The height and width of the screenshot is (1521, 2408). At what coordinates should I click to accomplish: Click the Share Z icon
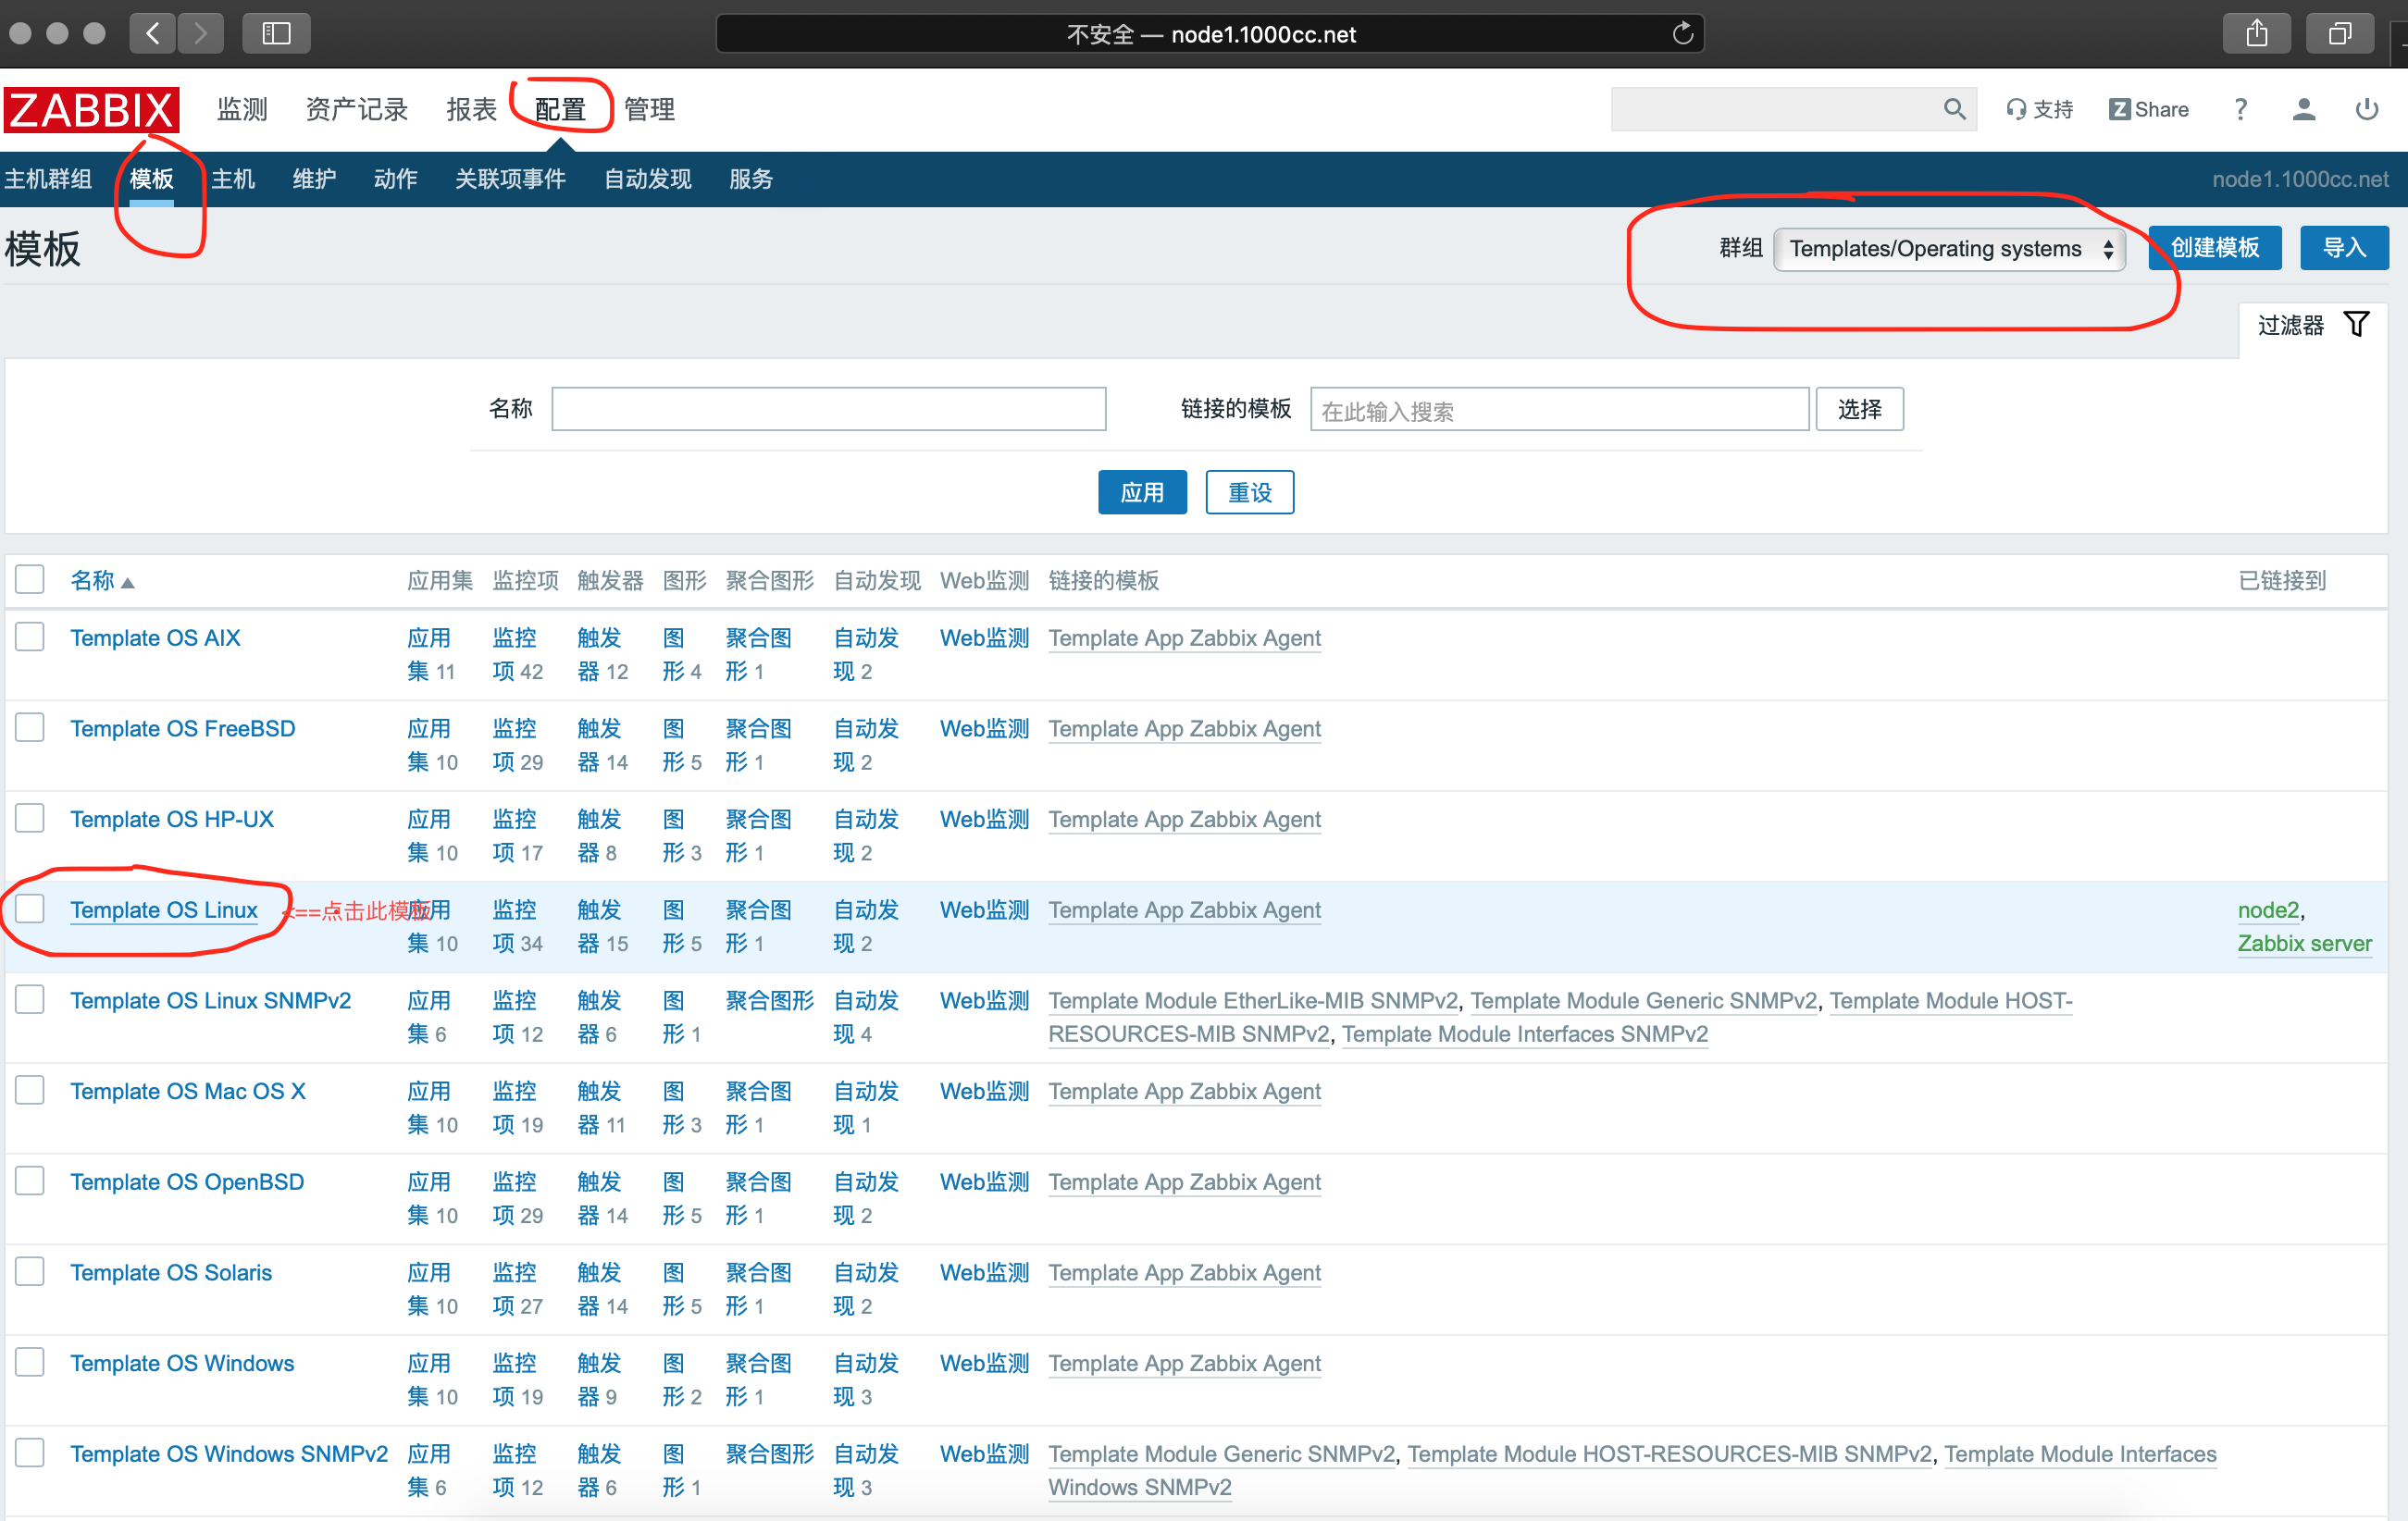point(2119,109)
